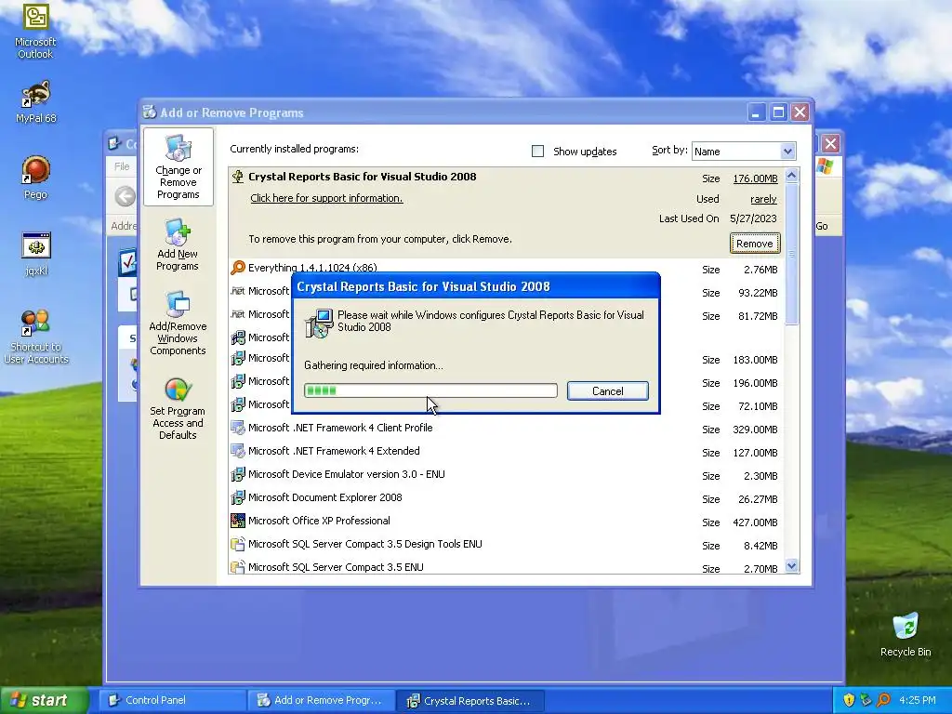The width and height of the screenshot is (952, 714).
Task: Cancel the Crystal Reports configuration
Action: point(608,391)
